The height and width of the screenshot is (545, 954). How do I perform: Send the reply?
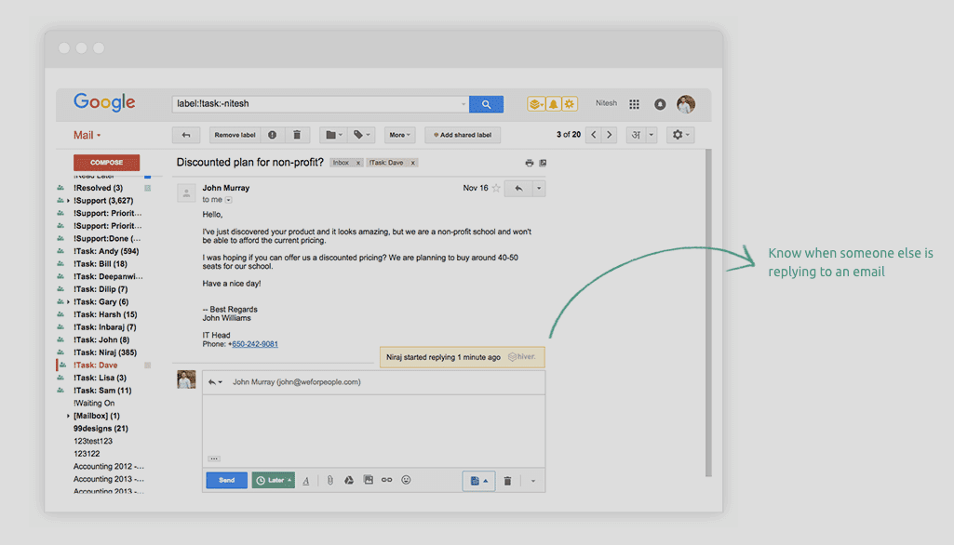click(226, 481)
